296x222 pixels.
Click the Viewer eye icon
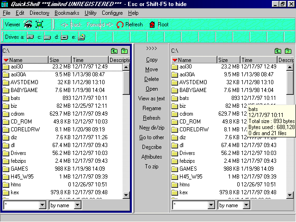(x=28, y=25)
